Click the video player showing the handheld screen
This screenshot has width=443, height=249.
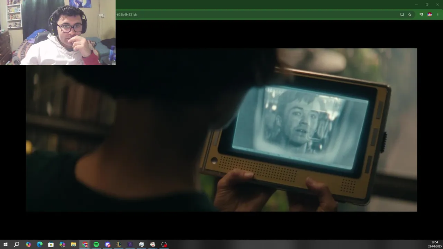click(221, 130)
